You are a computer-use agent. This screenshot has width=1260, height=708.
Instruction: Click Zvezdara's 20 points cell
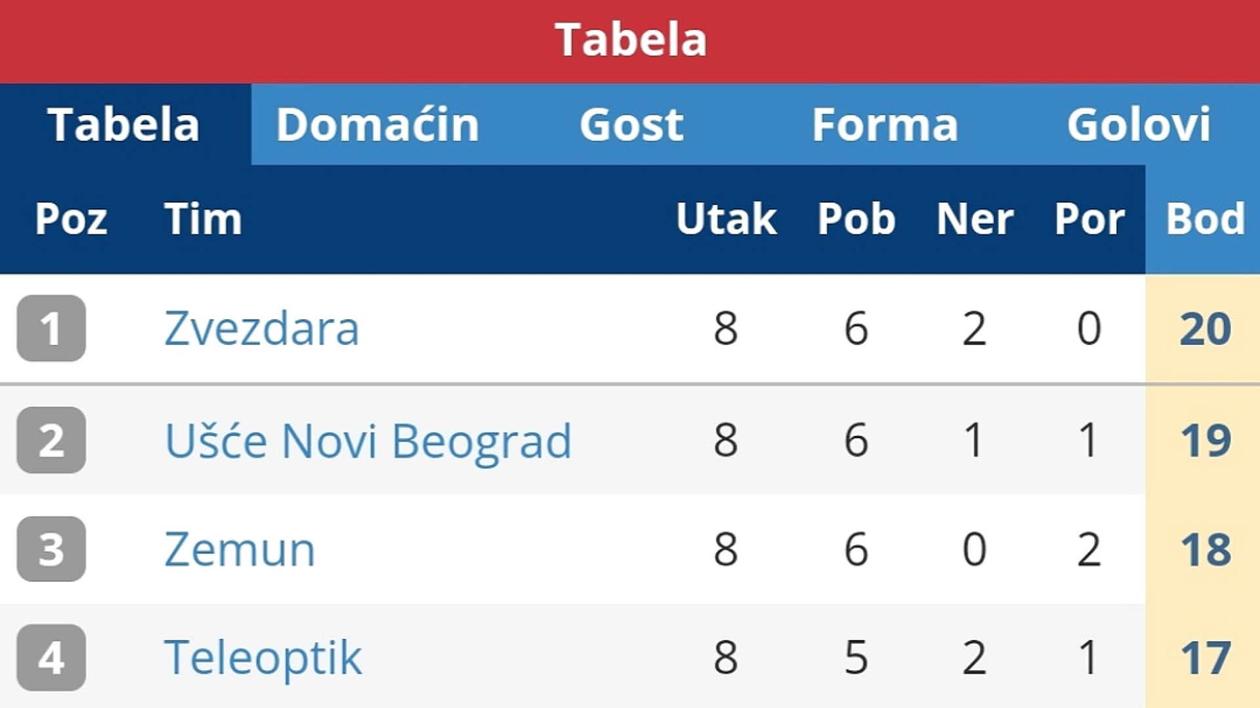(1205, 328)
